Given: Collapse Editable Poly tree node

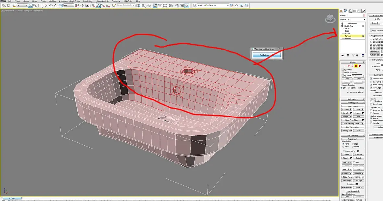Looking at the screenshot, I should coord(342,26).
